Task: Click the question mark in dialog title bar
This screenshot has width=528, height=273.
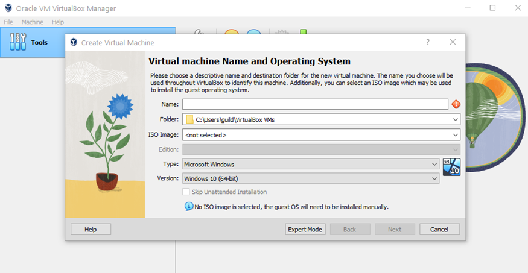Action: (x=428, y=42)
